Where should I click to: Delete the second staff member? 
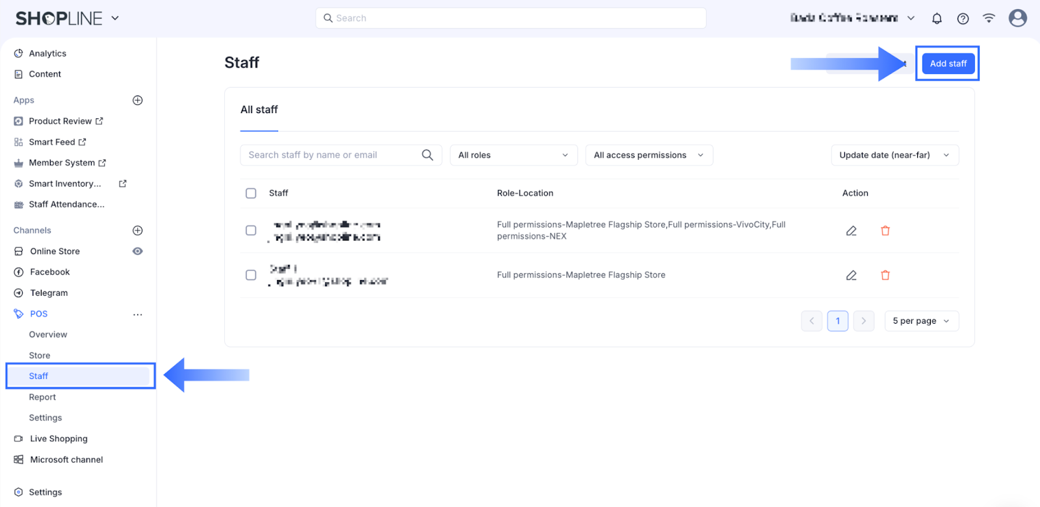click(885, 276)
